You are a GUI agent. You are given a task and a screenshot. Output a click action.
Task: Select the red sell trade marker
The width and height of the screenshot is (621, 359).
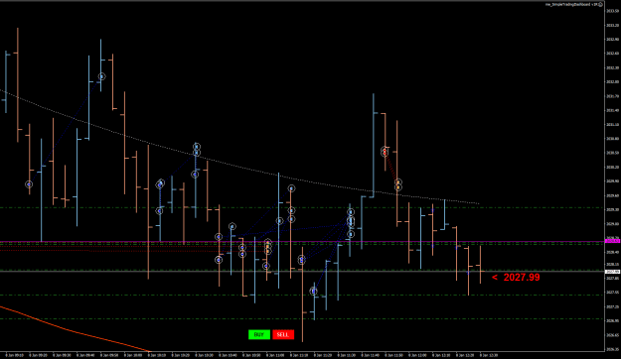385,152
